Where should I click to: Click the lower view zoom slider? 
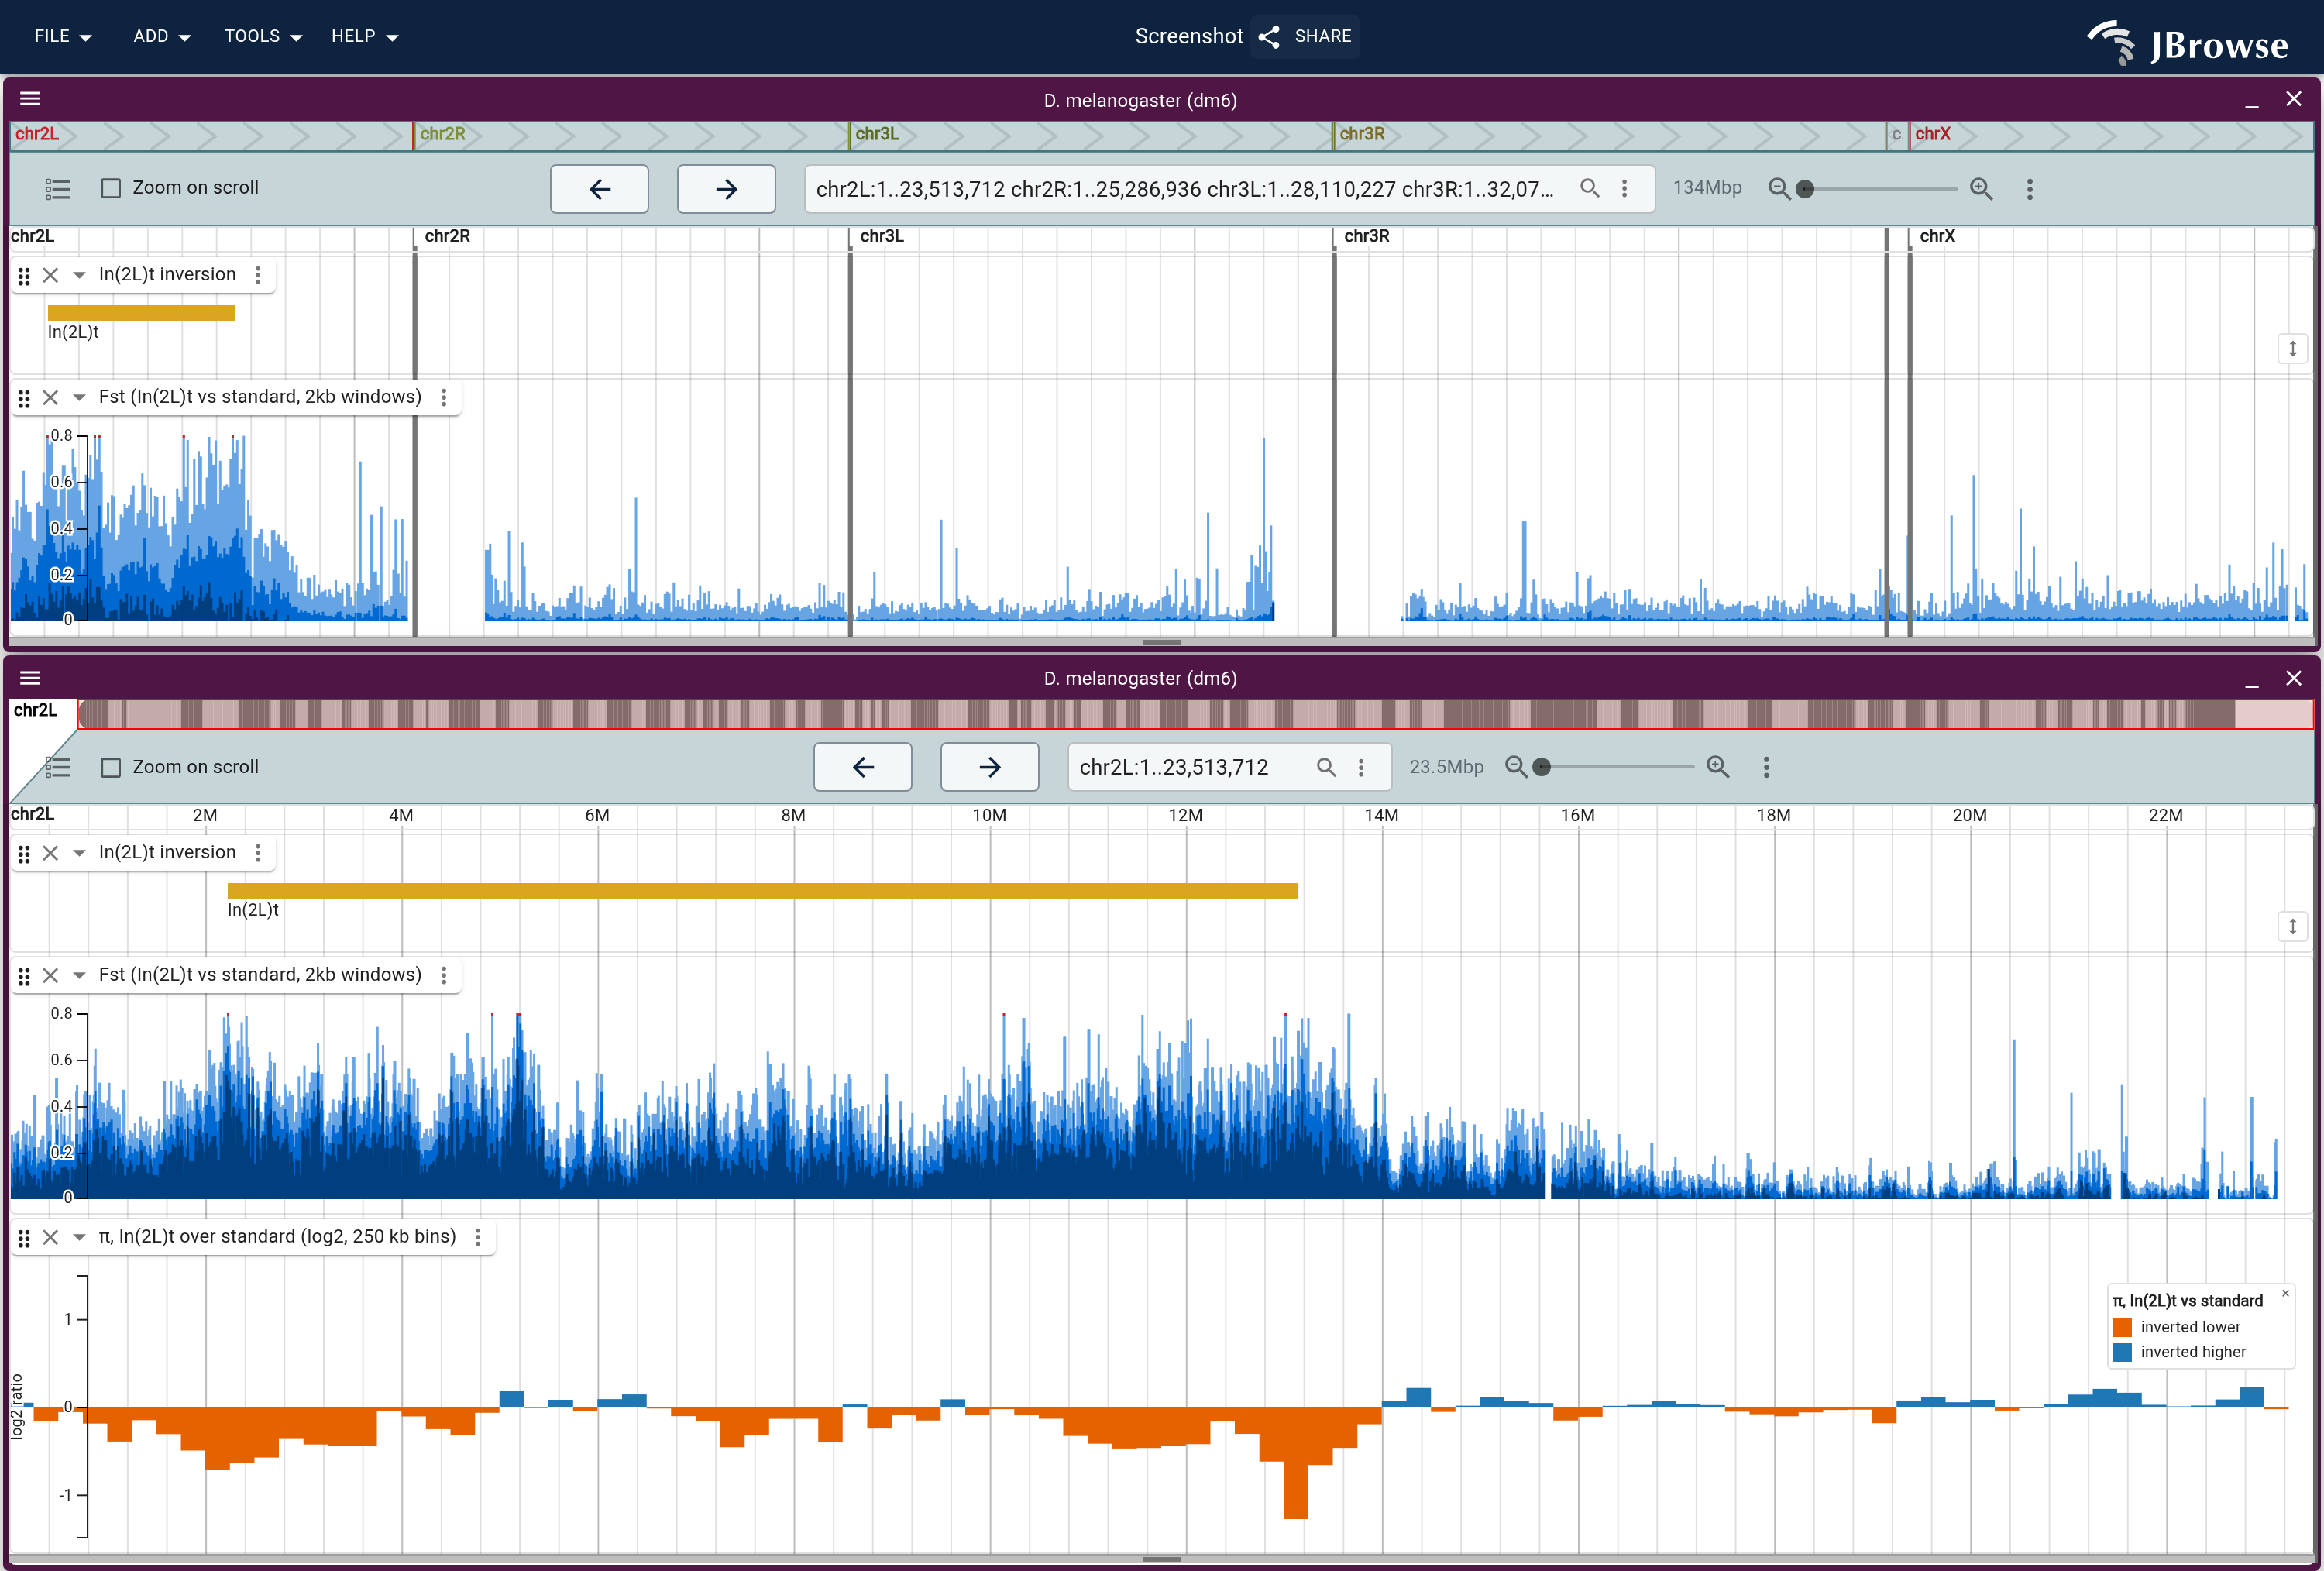pos(1617,767)
